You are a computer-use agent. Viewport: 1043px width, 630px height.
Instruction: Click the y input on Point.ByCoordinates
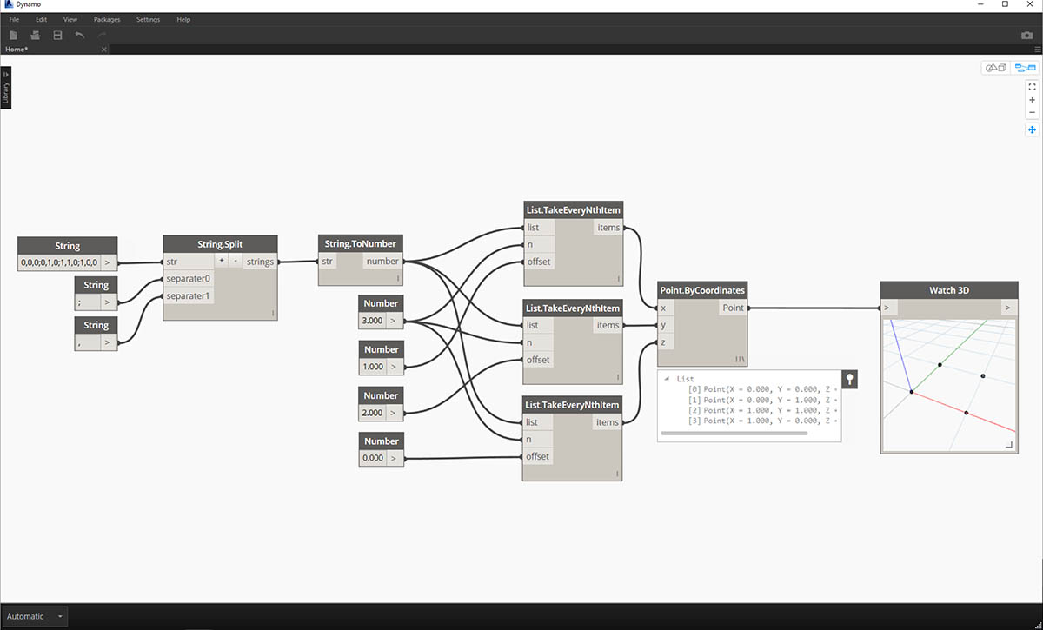[x=664, y=325]
